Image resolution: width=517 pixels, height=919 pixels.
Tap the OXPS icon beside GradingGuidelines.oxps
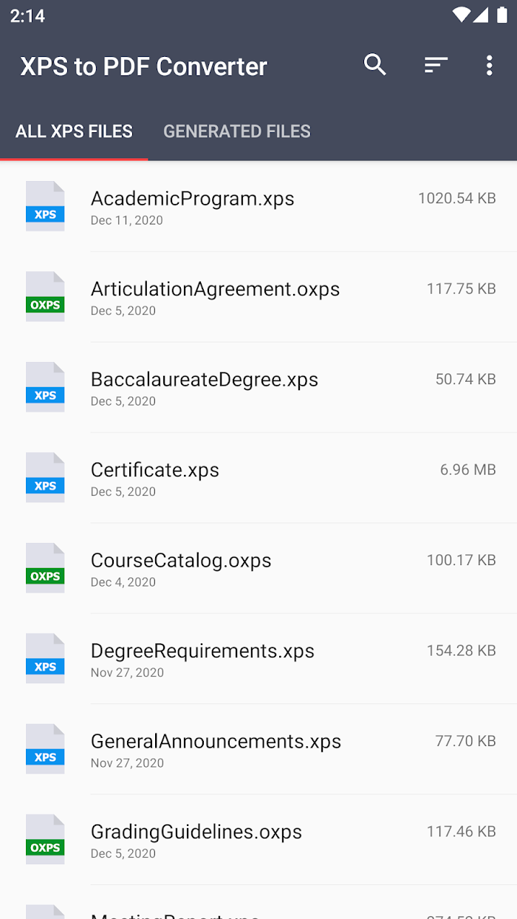point(45,840)
